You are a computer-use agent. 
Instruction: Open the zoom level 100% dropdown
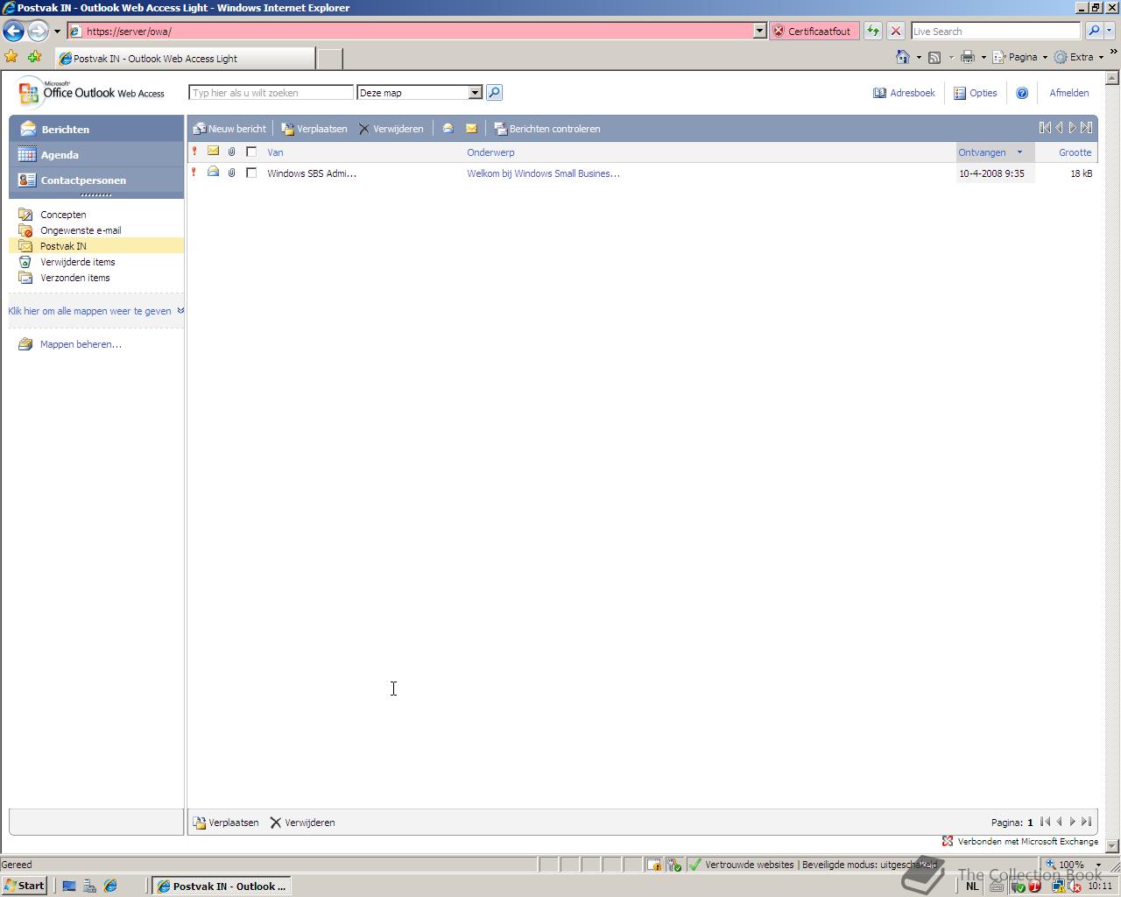(1098, 865)
